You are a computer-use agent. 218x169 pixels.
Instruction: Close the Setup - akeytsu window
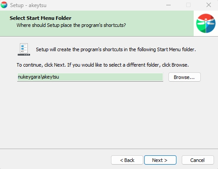[209, 5]
